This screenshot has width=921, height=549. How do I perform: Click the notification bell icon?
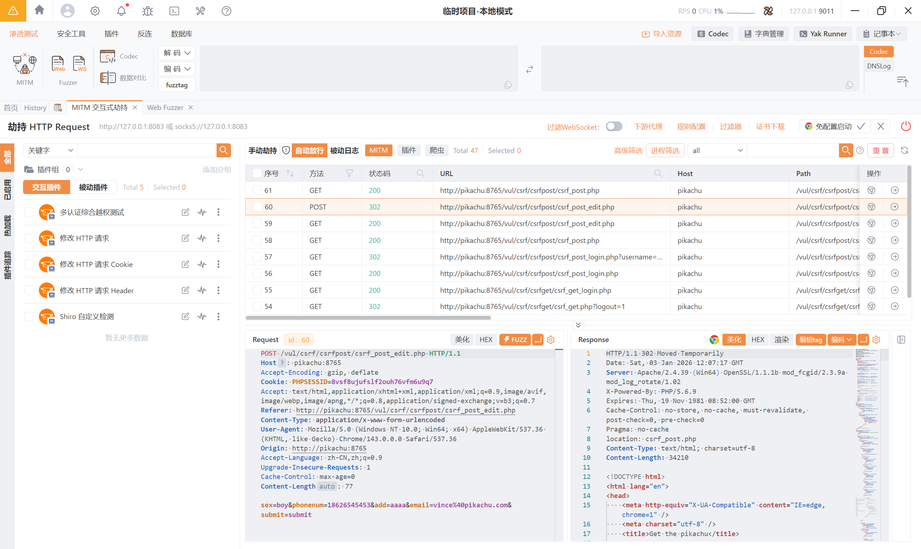point(122,11)
